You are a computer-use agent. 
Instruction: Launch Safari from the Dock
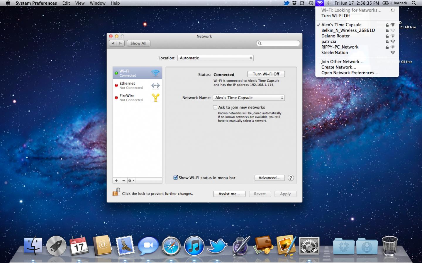point(171,246)
